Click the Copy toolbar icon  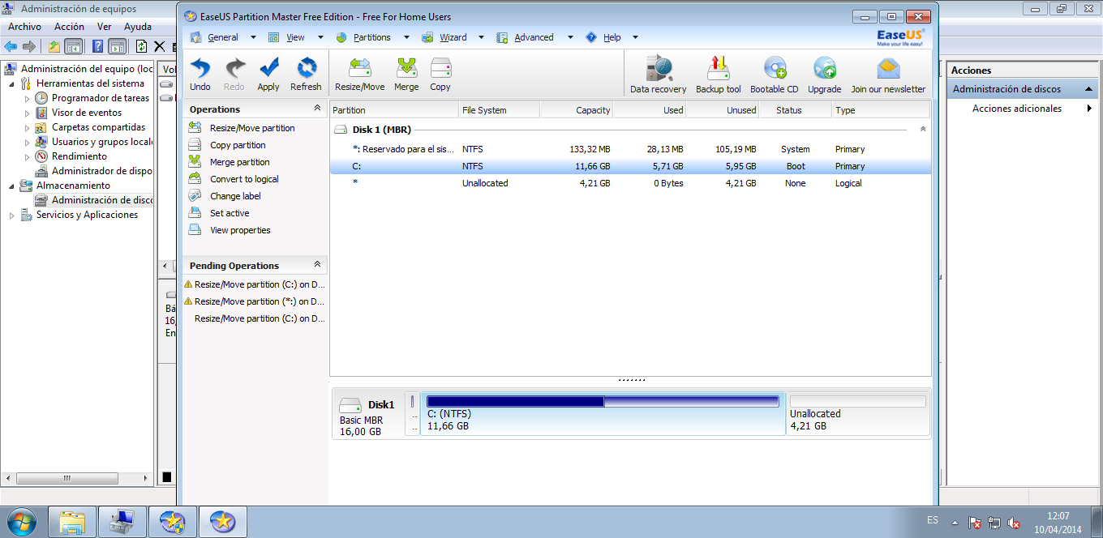(440, 74)
